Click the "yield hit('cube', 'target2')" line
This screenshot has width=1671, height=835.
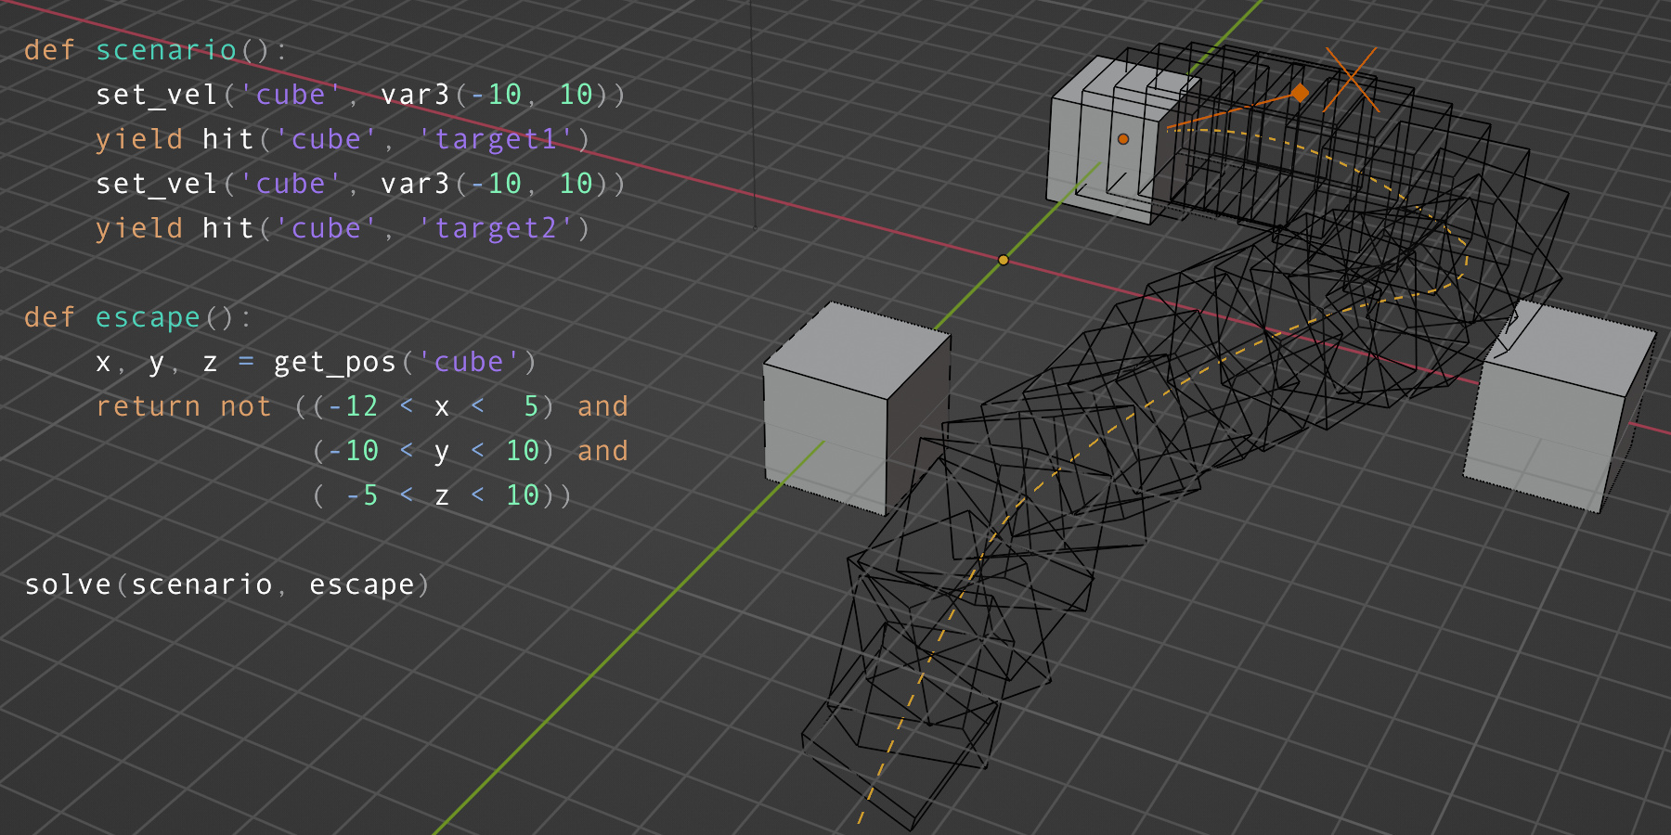coord(343,228)
